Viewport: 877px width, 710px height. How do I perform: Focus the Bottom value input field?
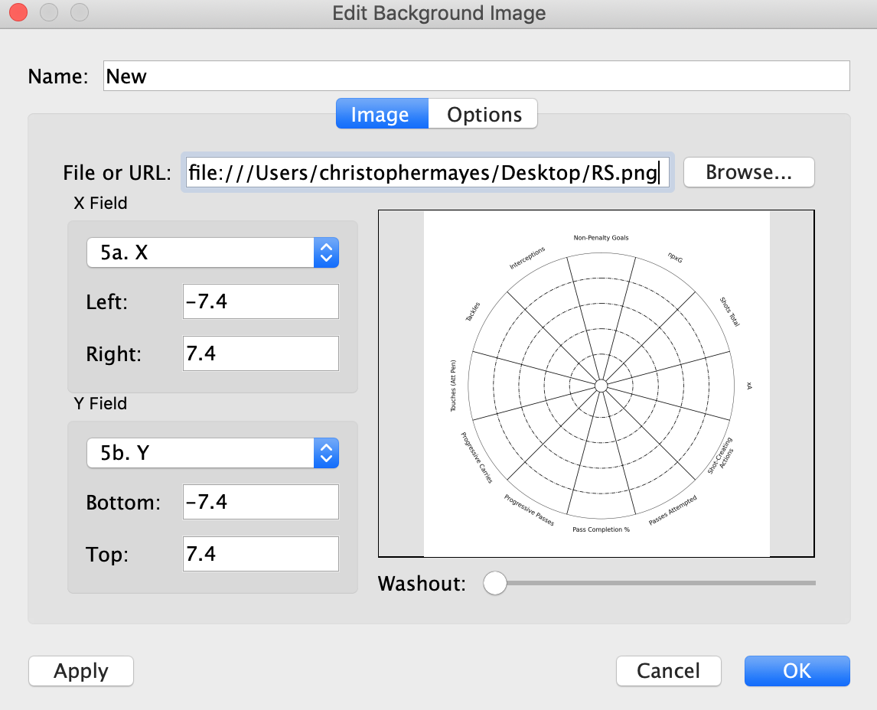pyautogui.click(x=260, y=502)
